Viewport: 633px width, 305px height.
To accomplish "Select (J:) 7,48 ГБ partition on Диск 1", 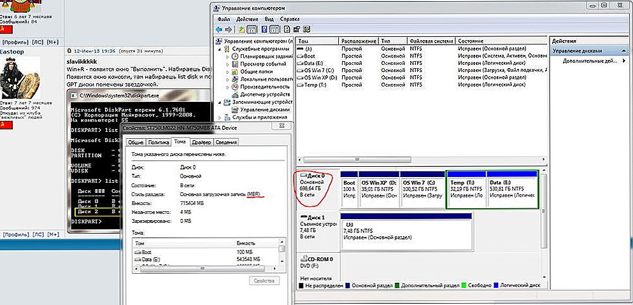I will click(406, 232).
